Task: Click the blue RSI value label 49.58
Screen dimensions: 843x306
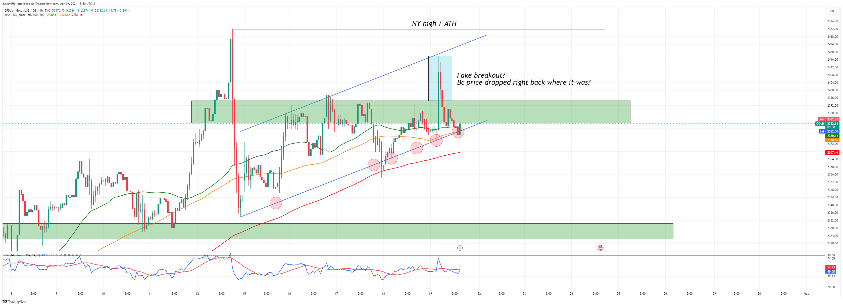Action: [x=831, y=271]
